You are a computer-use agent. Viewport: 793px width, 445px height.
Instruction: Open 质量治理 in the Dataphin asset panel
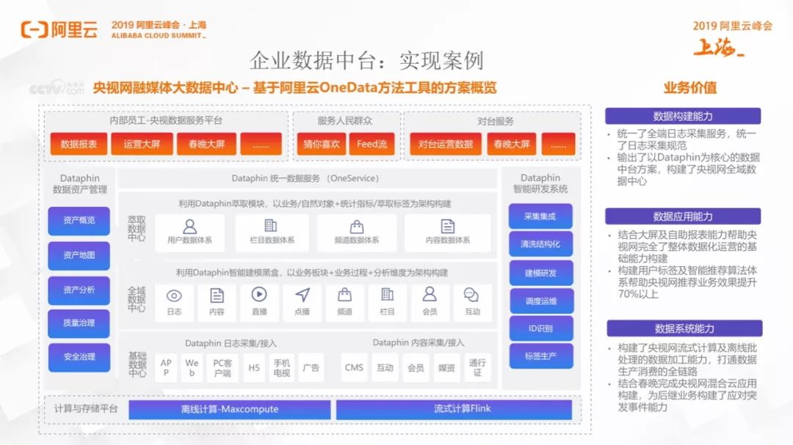[79, 323]
